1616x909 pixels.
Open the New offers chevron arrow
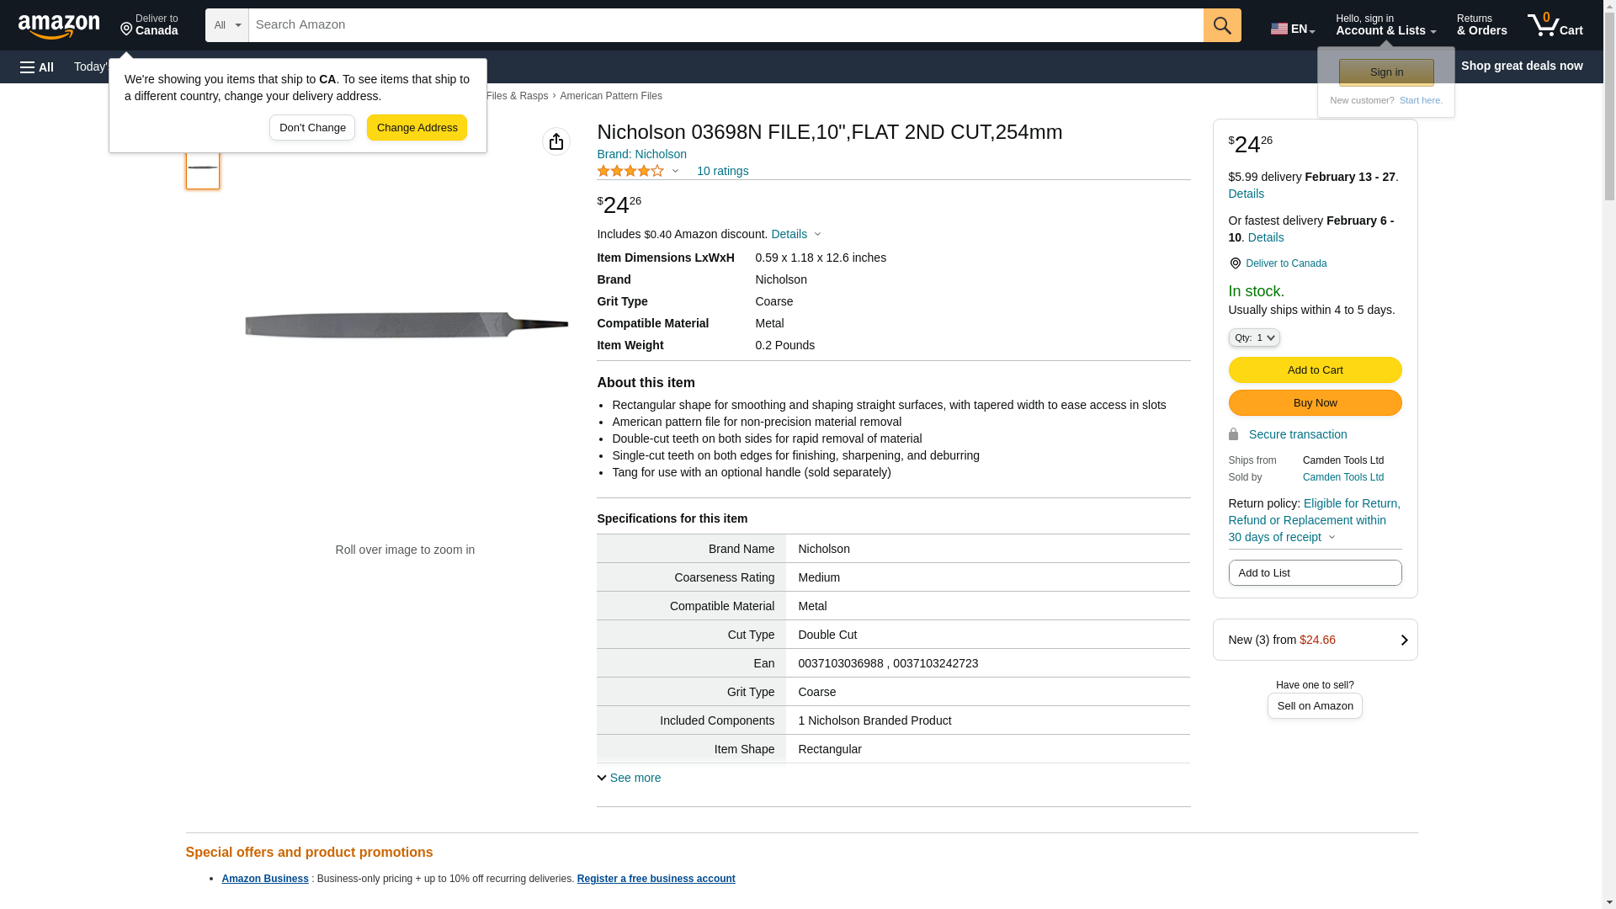pyautogui.click(x=1404, y=640)
